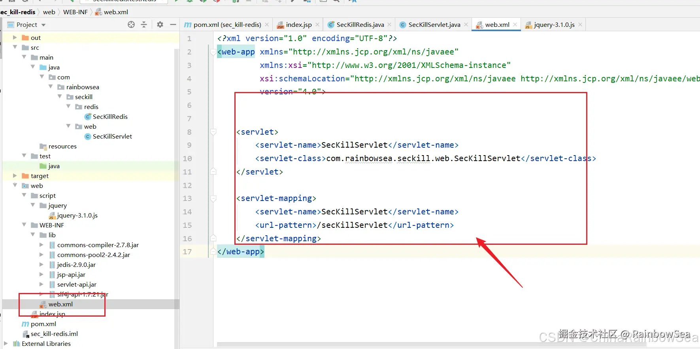Select the script folder
The height and width of the screenshot is (349, 700).
pyautogui.click(x=43, y=195)
